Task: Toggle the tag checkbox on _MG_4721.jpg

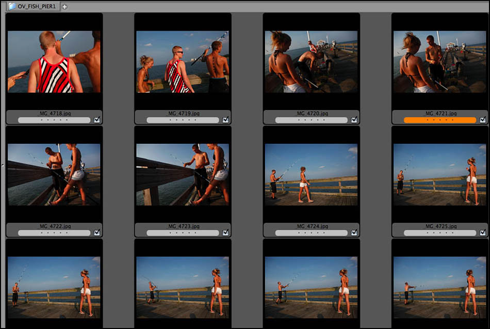Action: pyautogui.click(x=483, y=120)
